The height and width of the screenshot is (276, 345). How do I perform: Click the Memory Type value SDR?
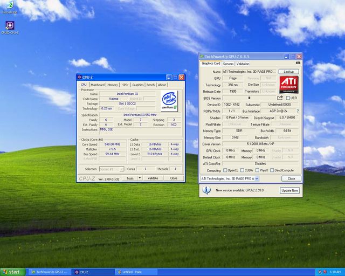[x=239, y=131]
